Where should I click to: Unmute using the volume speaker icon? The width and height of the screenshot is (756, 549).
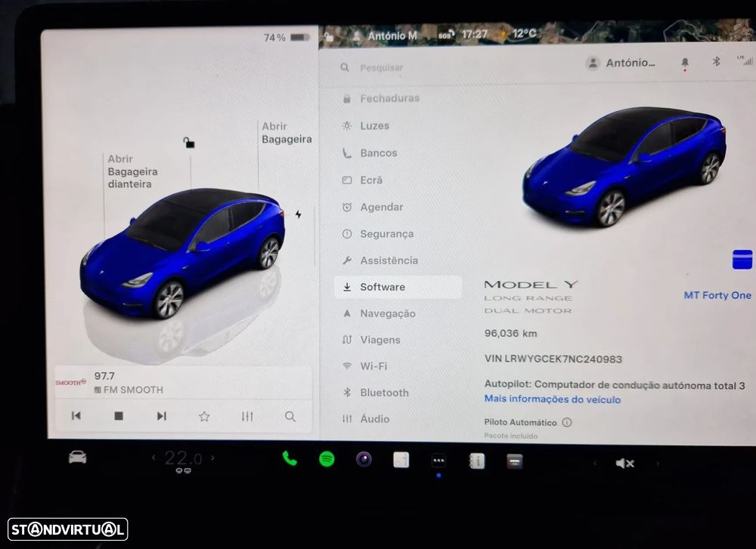(625, 463)
